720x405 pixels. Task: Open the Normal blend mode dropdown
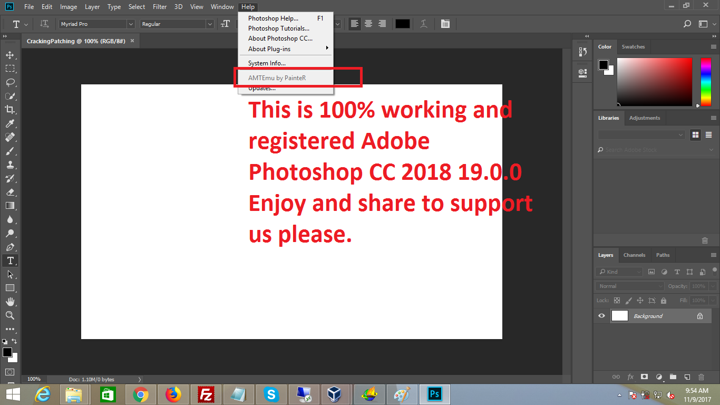[630, 286]
